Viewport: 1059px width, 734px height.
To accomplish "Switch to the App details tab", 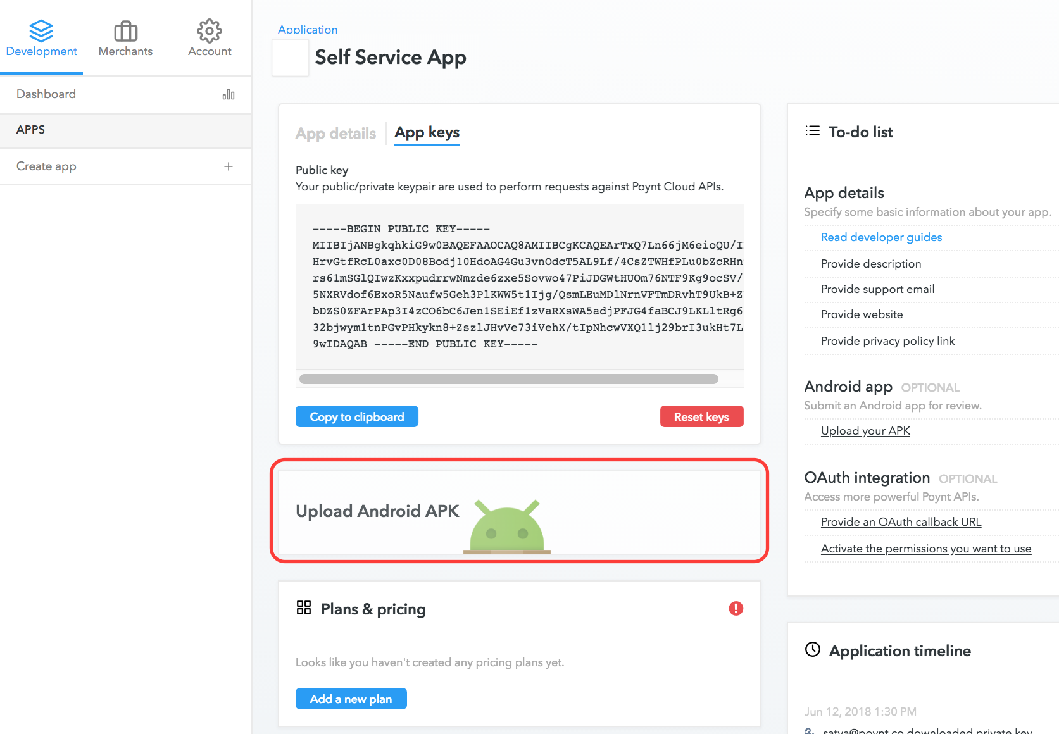I will 336,134.
